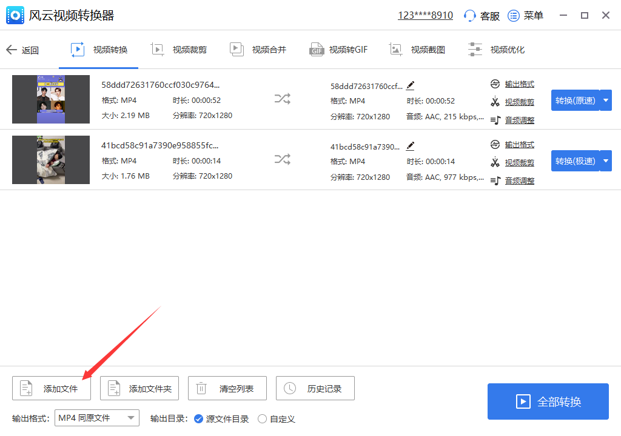
Task: Click 输出格式 icon in the 41bcd58c91a7390 row
Action: 495,144
